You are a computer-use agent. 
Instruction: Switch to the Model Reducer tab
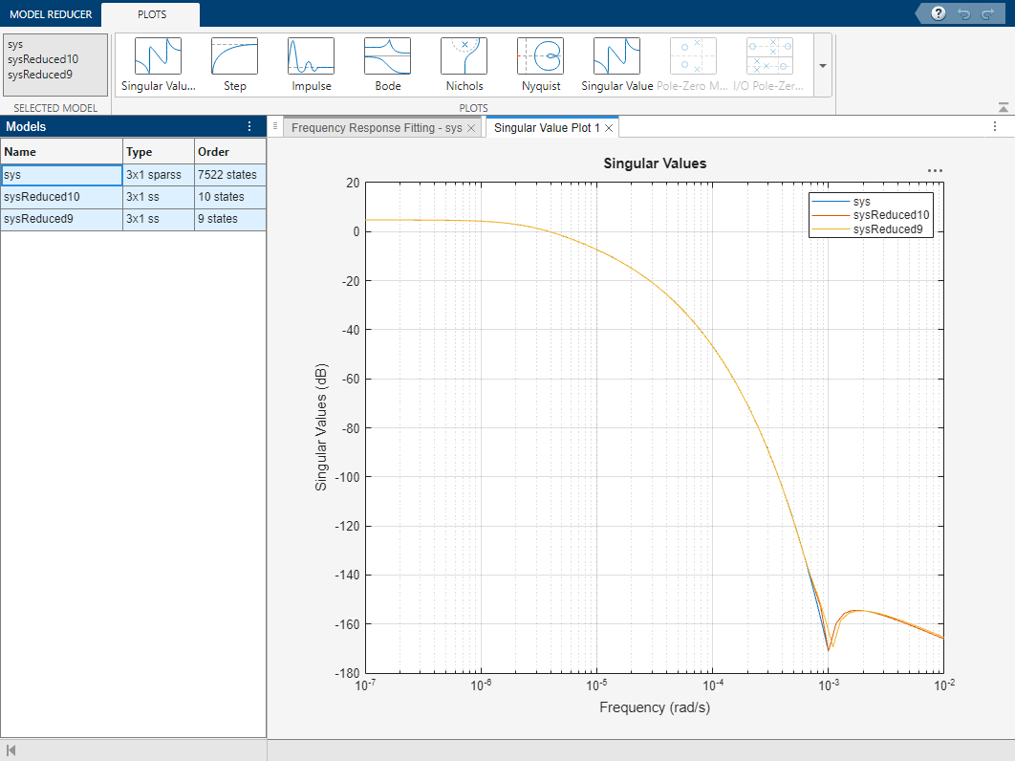tap(51, 14)
